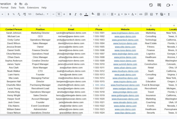This screenshot has height=119, width=177.
Task: Open the Tools menu
Action: coord(22,8)
